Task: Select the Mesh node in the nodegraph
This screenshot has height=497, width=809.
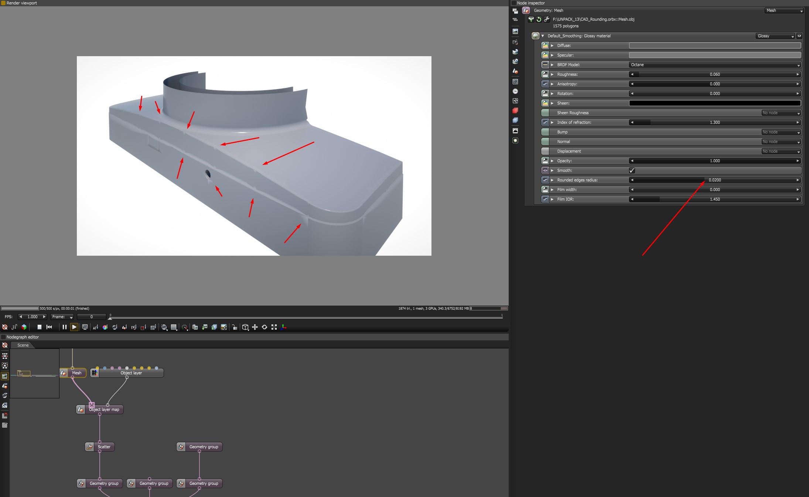Action: point(73,373)
